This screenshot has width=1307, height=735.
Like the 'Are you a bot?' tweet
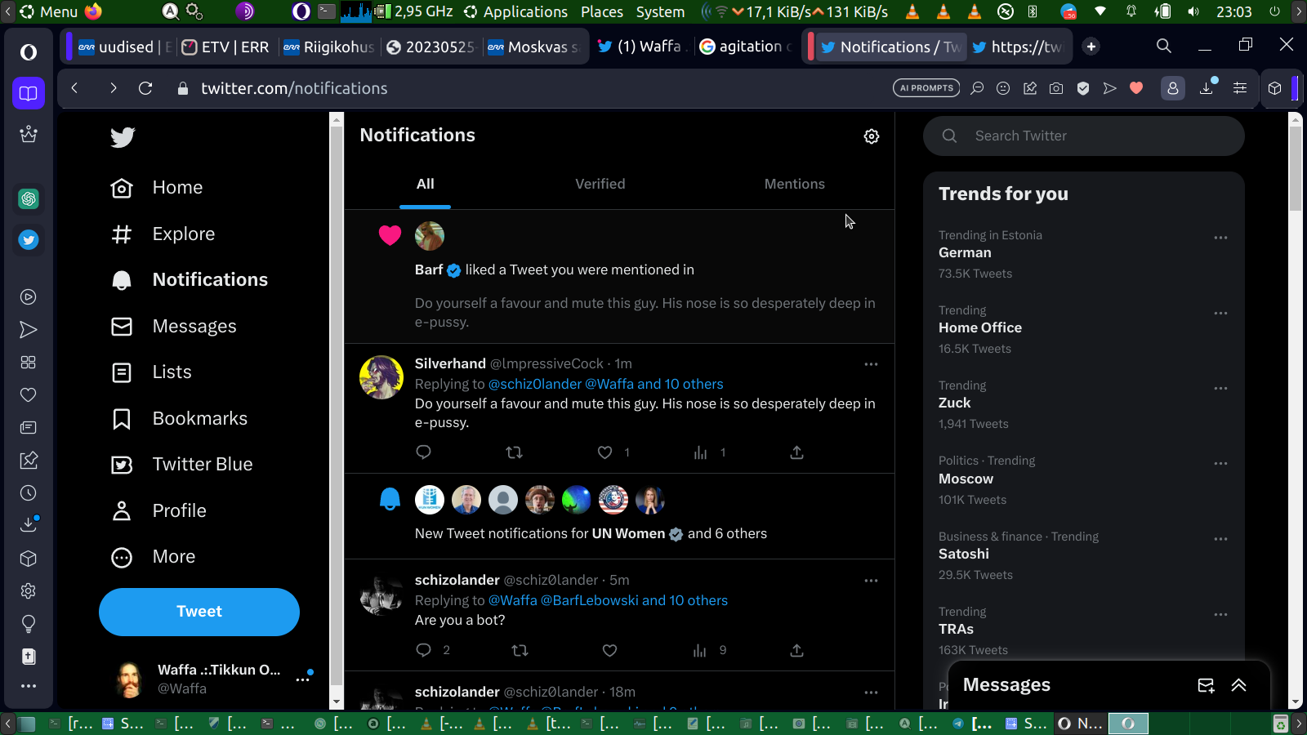point(609,650)
